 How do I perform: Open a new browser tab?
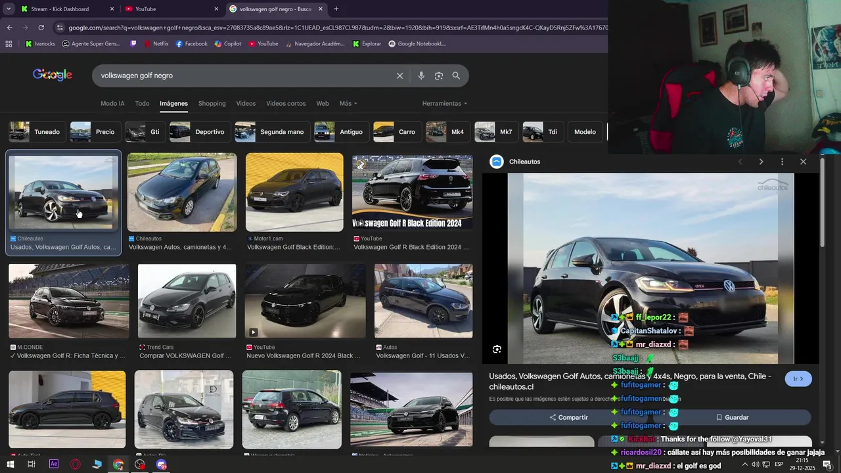point(336,9)
